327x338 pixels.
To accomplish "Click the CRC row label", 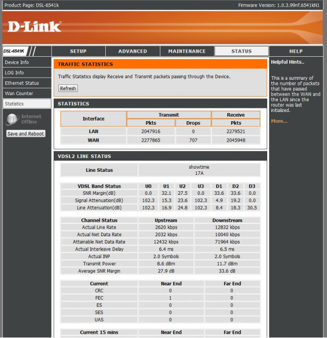I will click(x=99, y=290).
